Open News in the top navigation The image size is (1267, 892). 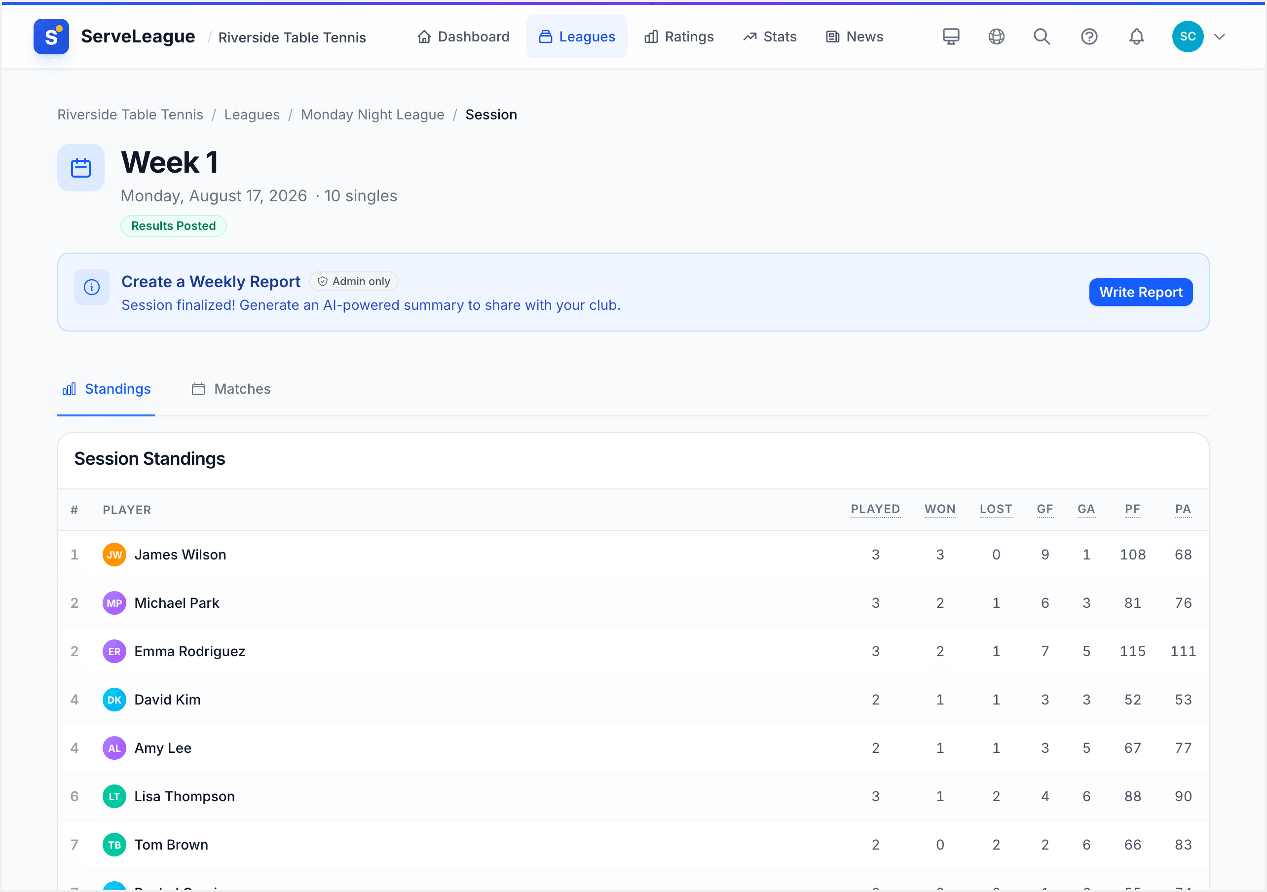(x=854, y=37)
